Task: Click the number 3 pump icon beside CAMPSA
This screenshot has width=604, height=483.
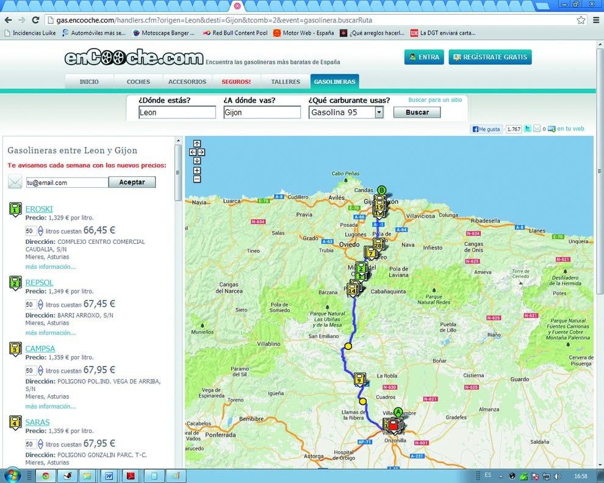Action: [x=15, y=349]
